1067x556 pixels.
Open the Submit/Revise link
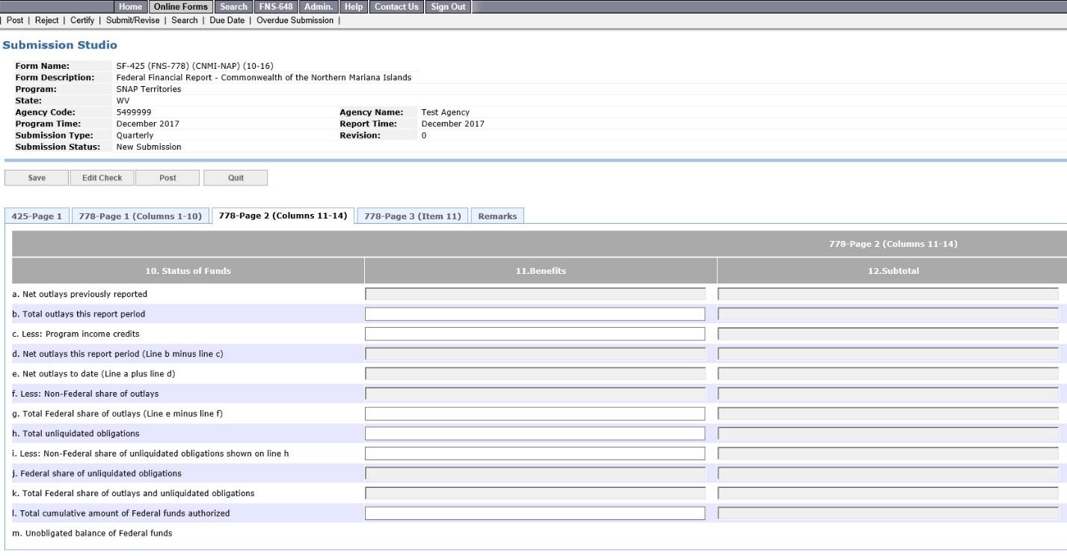click(x=135, y=20)
